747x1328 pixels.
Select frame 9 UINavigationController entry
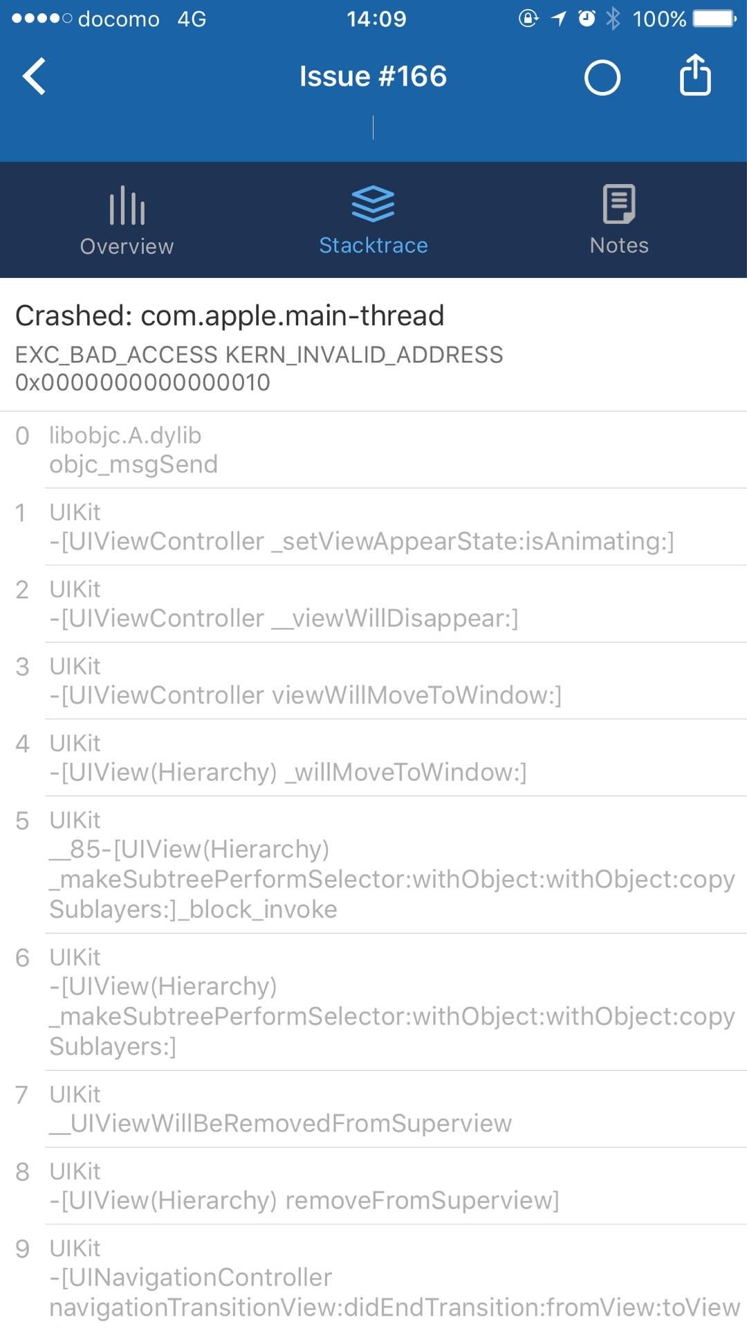(373, 1278)
